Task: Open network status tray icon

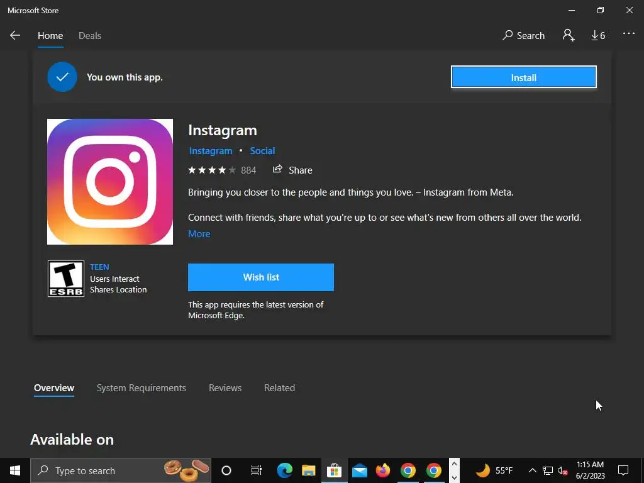Action: [548, 470]
